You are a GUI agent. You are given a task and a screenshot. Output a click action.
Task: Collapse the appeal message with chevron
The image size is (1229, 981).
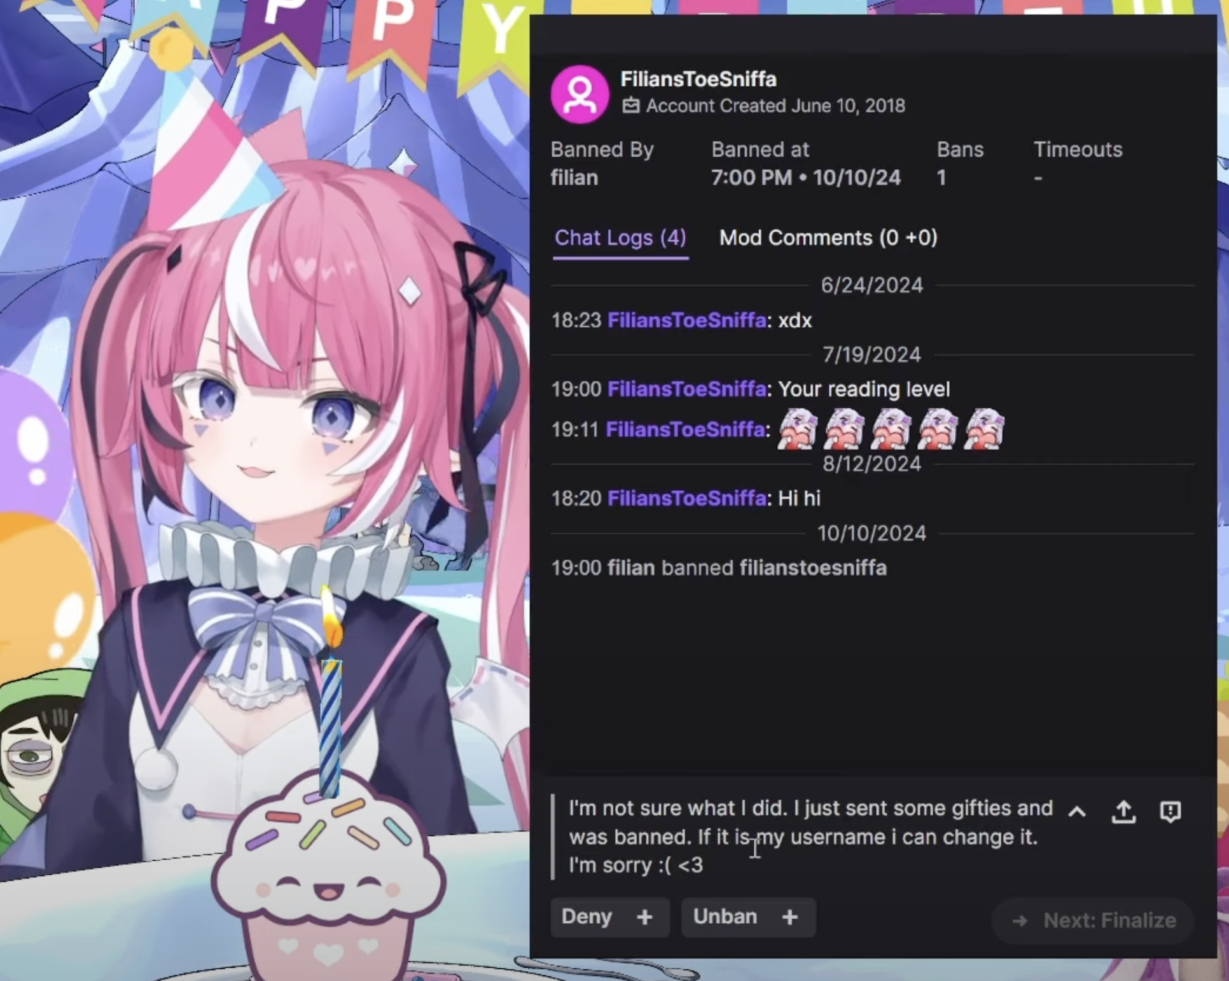pos(1077,811)
